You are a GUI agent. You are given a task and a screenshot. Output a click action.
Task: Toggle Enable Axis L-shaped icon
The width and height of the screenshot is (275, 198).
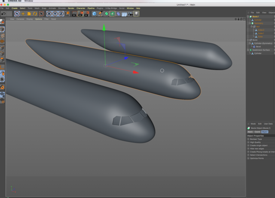coord(2,67)
